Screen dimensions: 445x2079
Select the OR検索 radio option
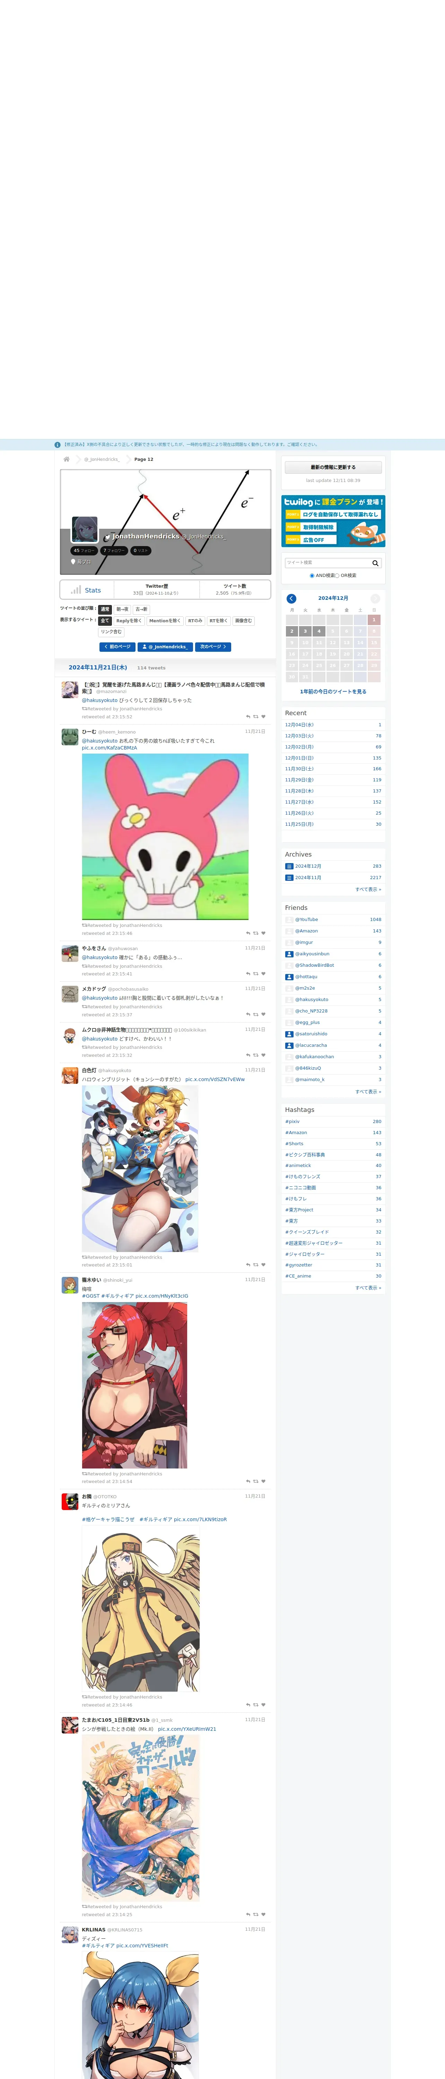(x=338, y=576)
